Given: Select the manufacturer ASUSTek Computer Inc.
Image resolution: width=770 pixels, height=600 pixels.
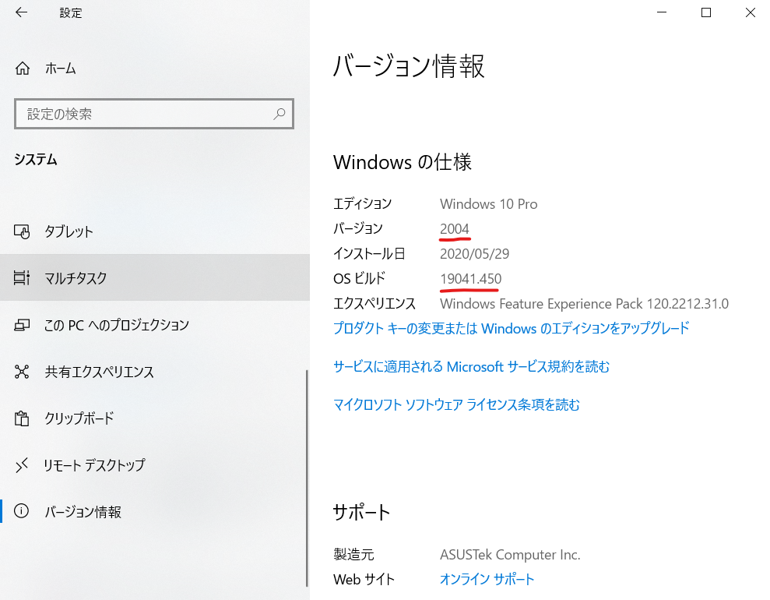Looking at the screenshot, I should click(510, 555).
